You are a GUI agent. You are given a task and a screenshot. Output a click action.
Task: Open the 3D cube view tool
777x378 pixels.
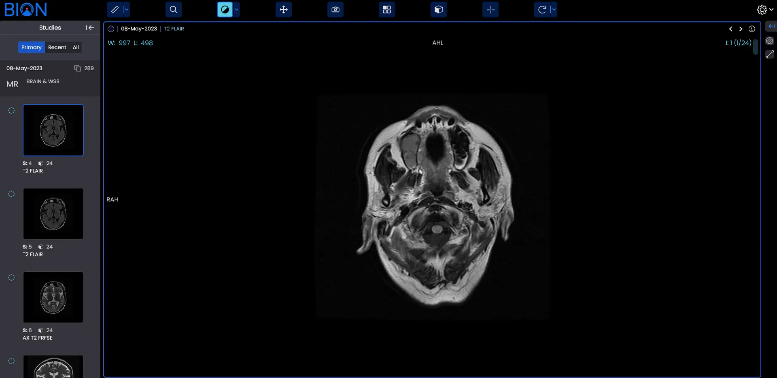439,9
